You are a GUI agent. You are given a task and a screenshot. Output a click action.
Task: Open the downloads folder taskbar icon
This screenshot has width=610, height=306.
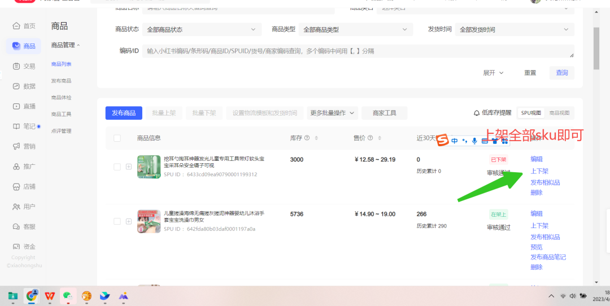pos(13,296)
